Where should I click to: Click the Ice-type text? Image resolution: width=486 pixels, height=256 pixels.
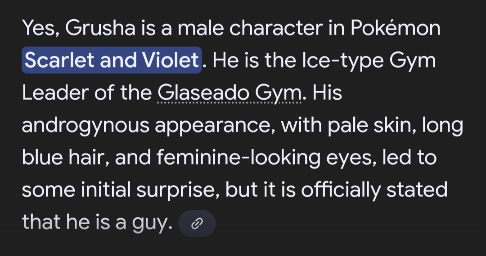[x=342, y=61]
